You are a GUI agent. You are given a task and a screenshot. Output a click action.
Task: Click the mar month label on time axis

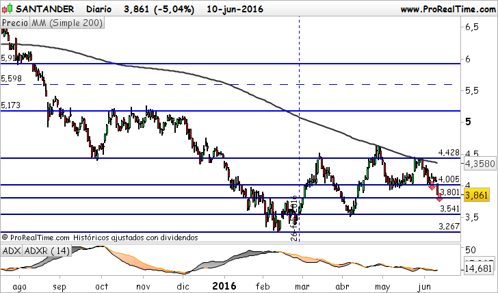tap(302, 286)
